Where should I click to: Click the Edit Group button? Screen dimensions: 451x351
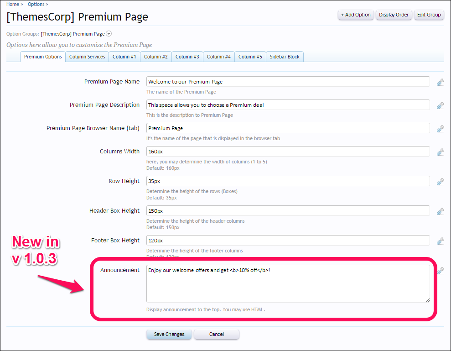[x=429, y=15]
